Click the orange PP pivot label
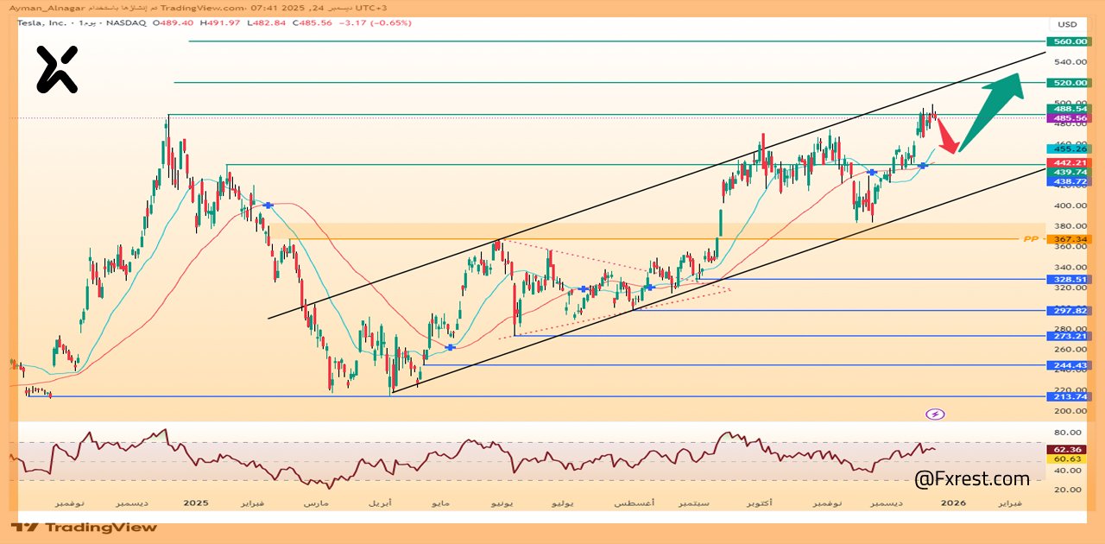Screen dimensions: 1105x544 [1030, 239]
